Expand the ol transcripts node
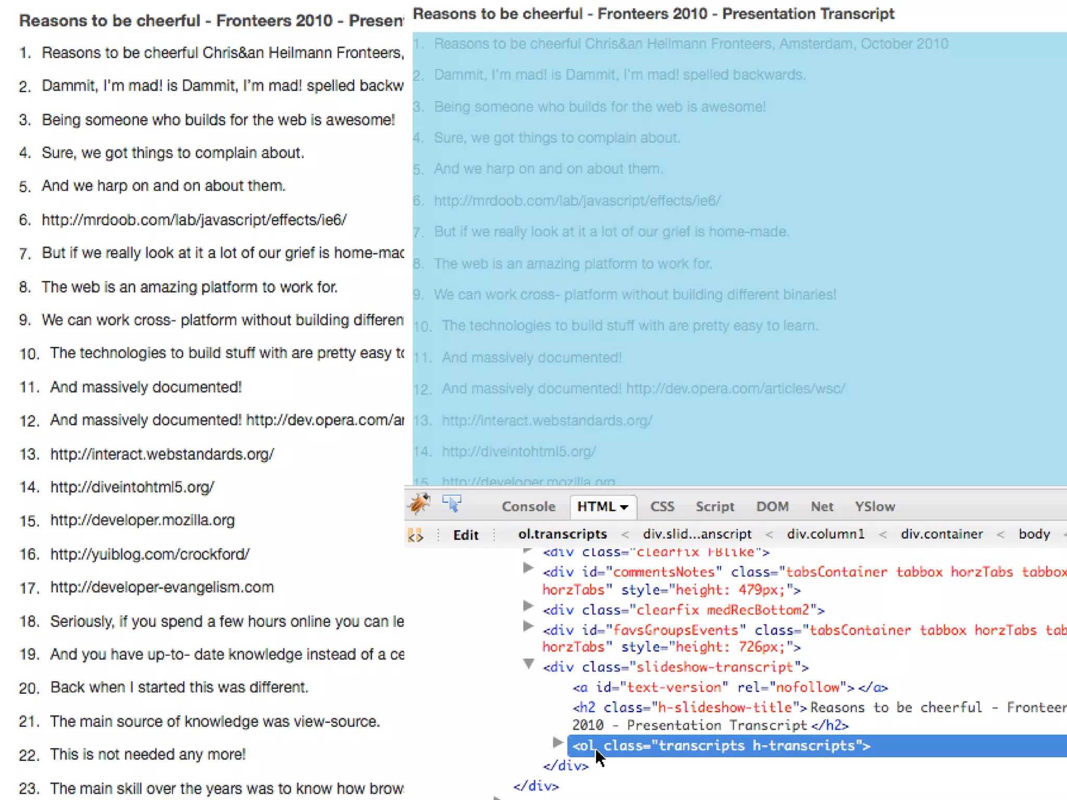1067x800 pixels. 557,742
